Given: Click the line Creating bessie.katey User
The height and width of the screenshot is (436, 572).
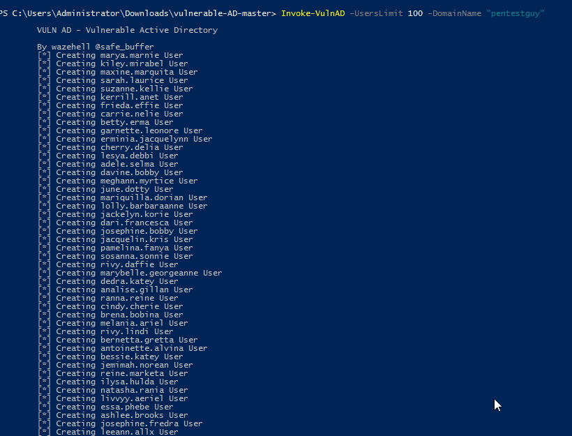Looking at the screenshot, I should (110, 357).
